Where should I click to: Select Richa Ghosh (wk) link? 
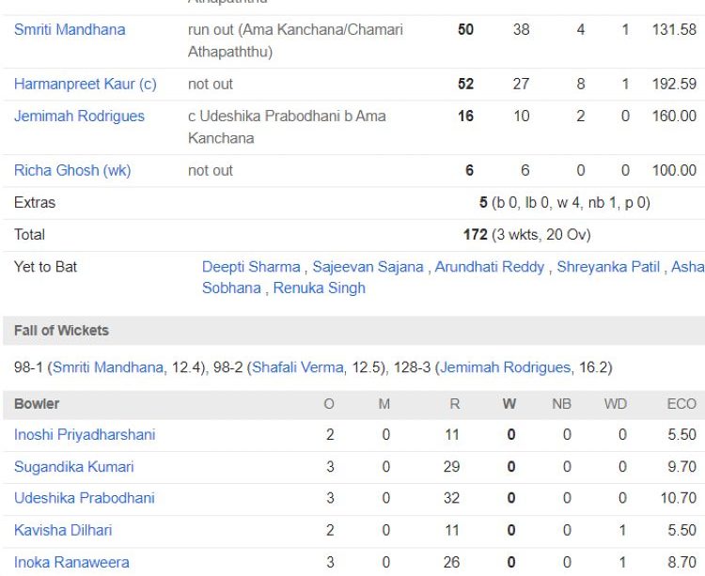pos(72,171)
